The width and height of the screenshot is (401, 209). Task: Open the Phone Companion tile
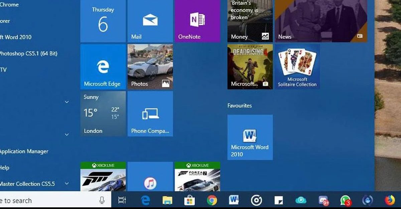coord(150,114)
